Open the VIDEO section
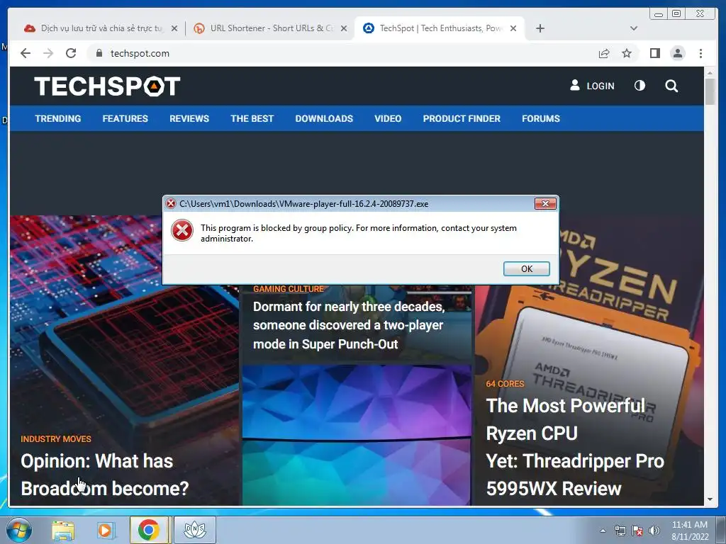This screenshot has width=726, height=544. (x=388, y=118)
